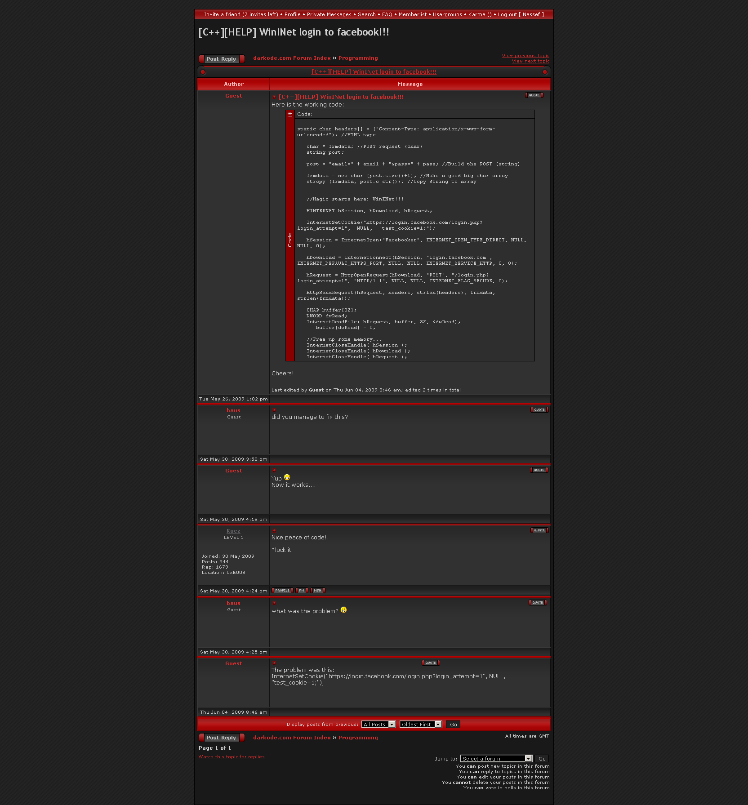
Task: Quote baus's 'what was the problem?' post
Action: 538,603
